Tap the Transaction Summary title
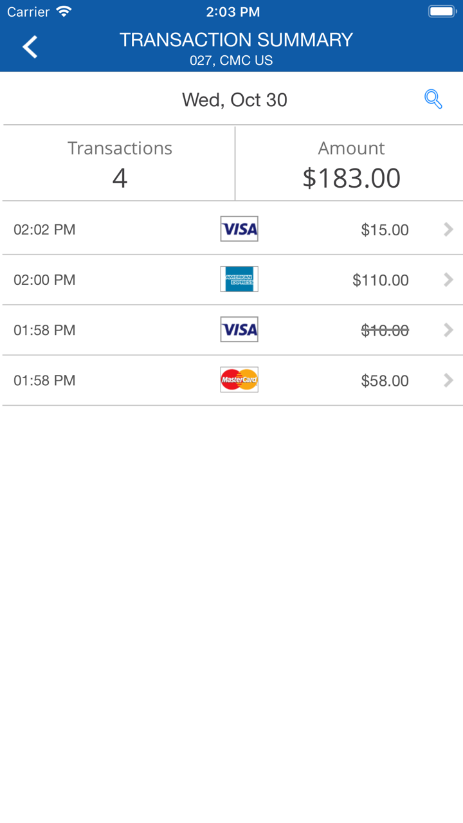463x823 pixels. 236,40
